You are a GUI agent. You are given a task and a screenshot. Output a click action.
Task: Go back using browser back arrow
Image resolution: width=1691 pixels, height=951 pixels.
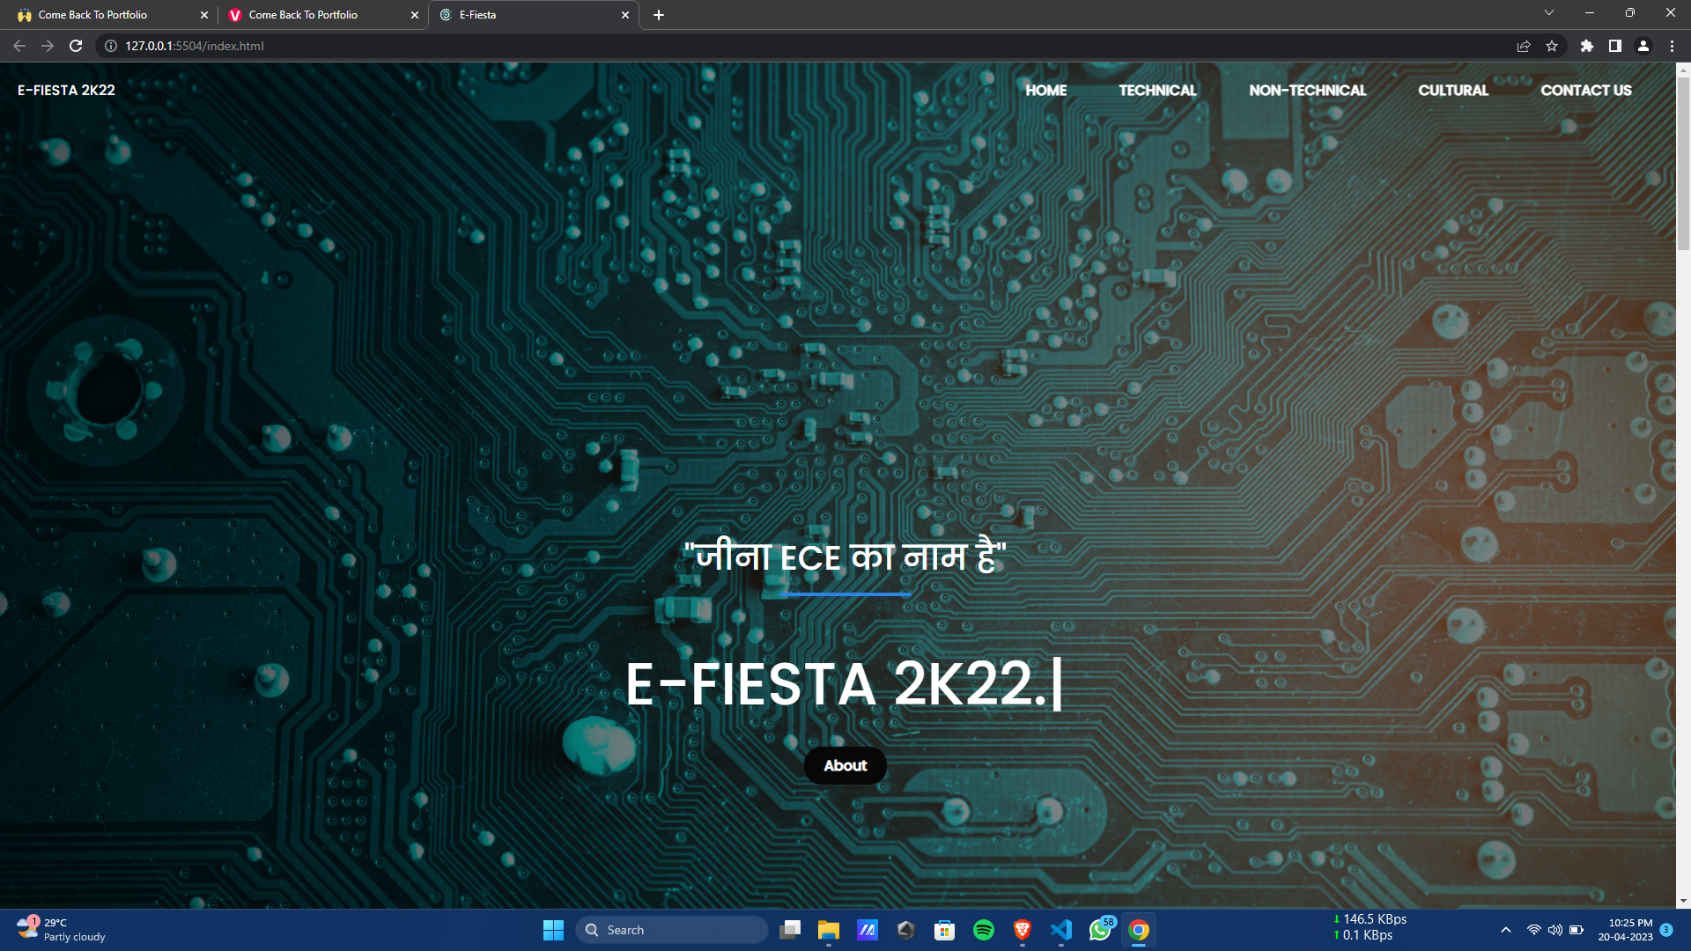point(19,46)
